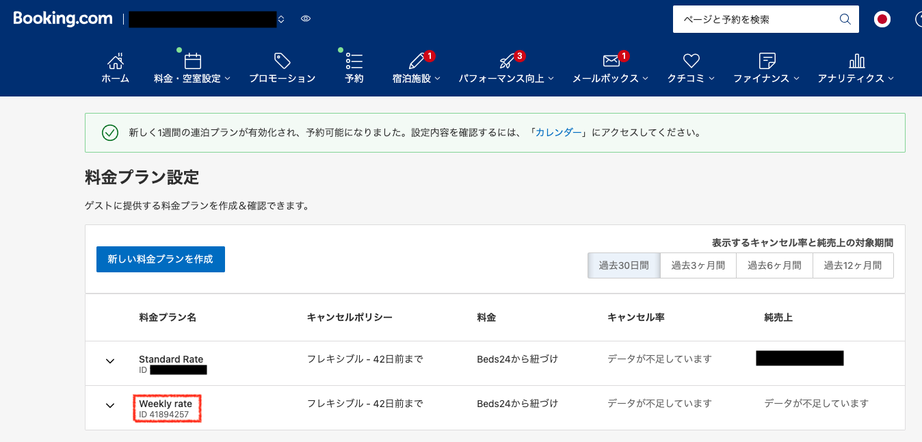Open the Analytics bar chart icon
922x442 pixels.
[856, 62]
